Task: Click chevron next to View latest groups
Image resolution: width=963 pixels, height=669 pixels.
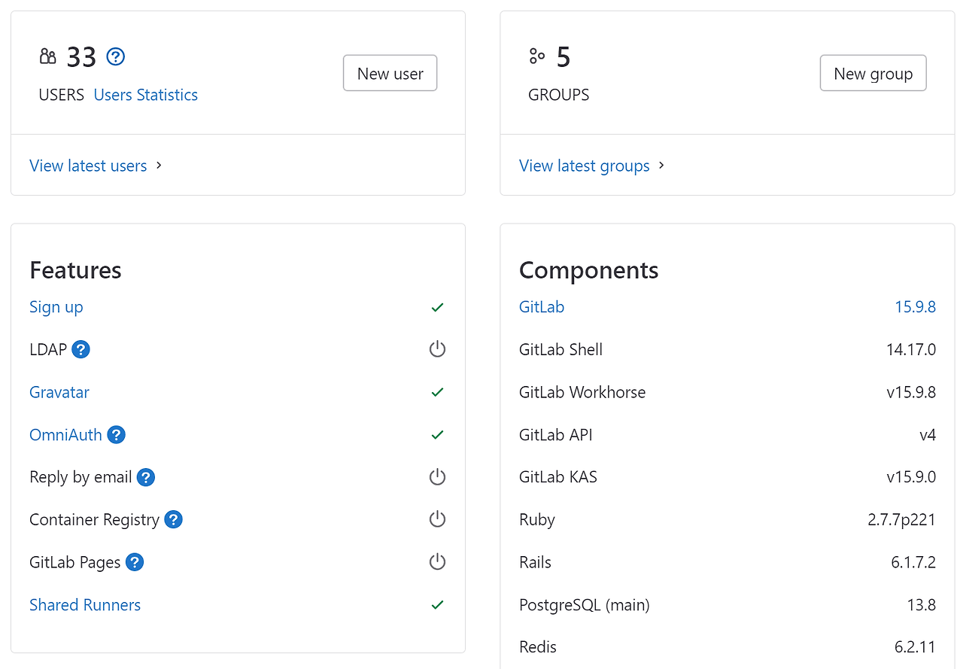Action: pos(662,166)
